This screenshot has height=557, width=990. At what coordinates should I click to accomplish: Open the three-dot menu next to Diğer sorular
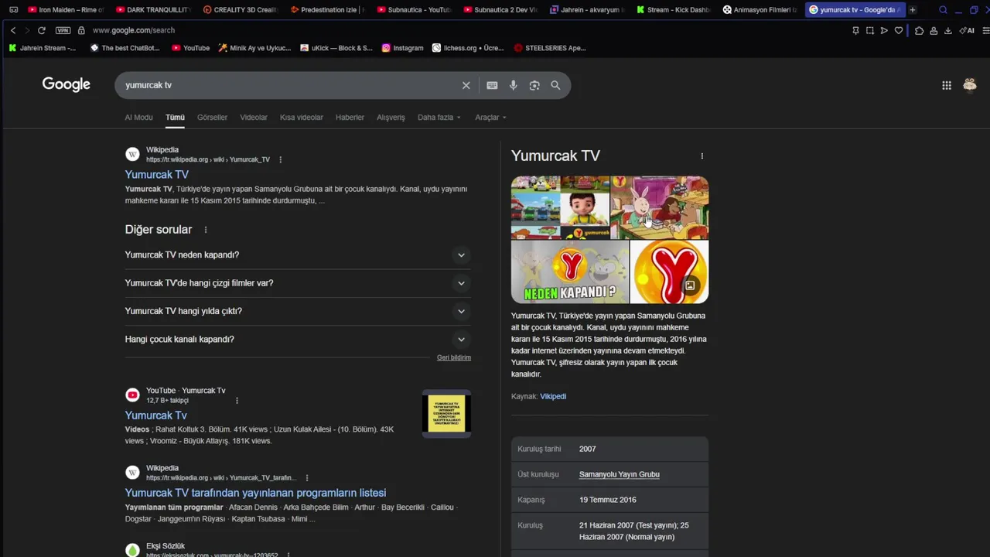point(205,230)
